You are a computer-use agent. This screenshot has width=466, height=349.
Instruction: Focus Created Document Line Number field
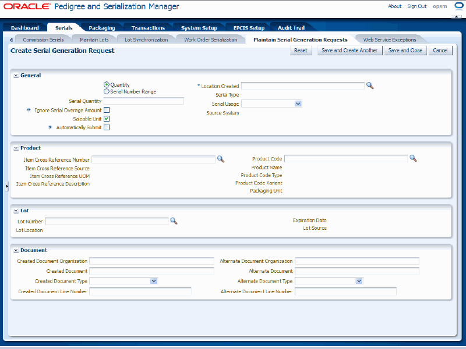(140, 291)
